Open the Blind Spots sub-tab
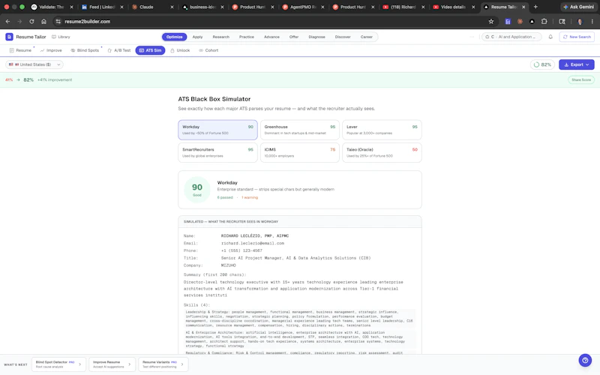 click(85, 50)
